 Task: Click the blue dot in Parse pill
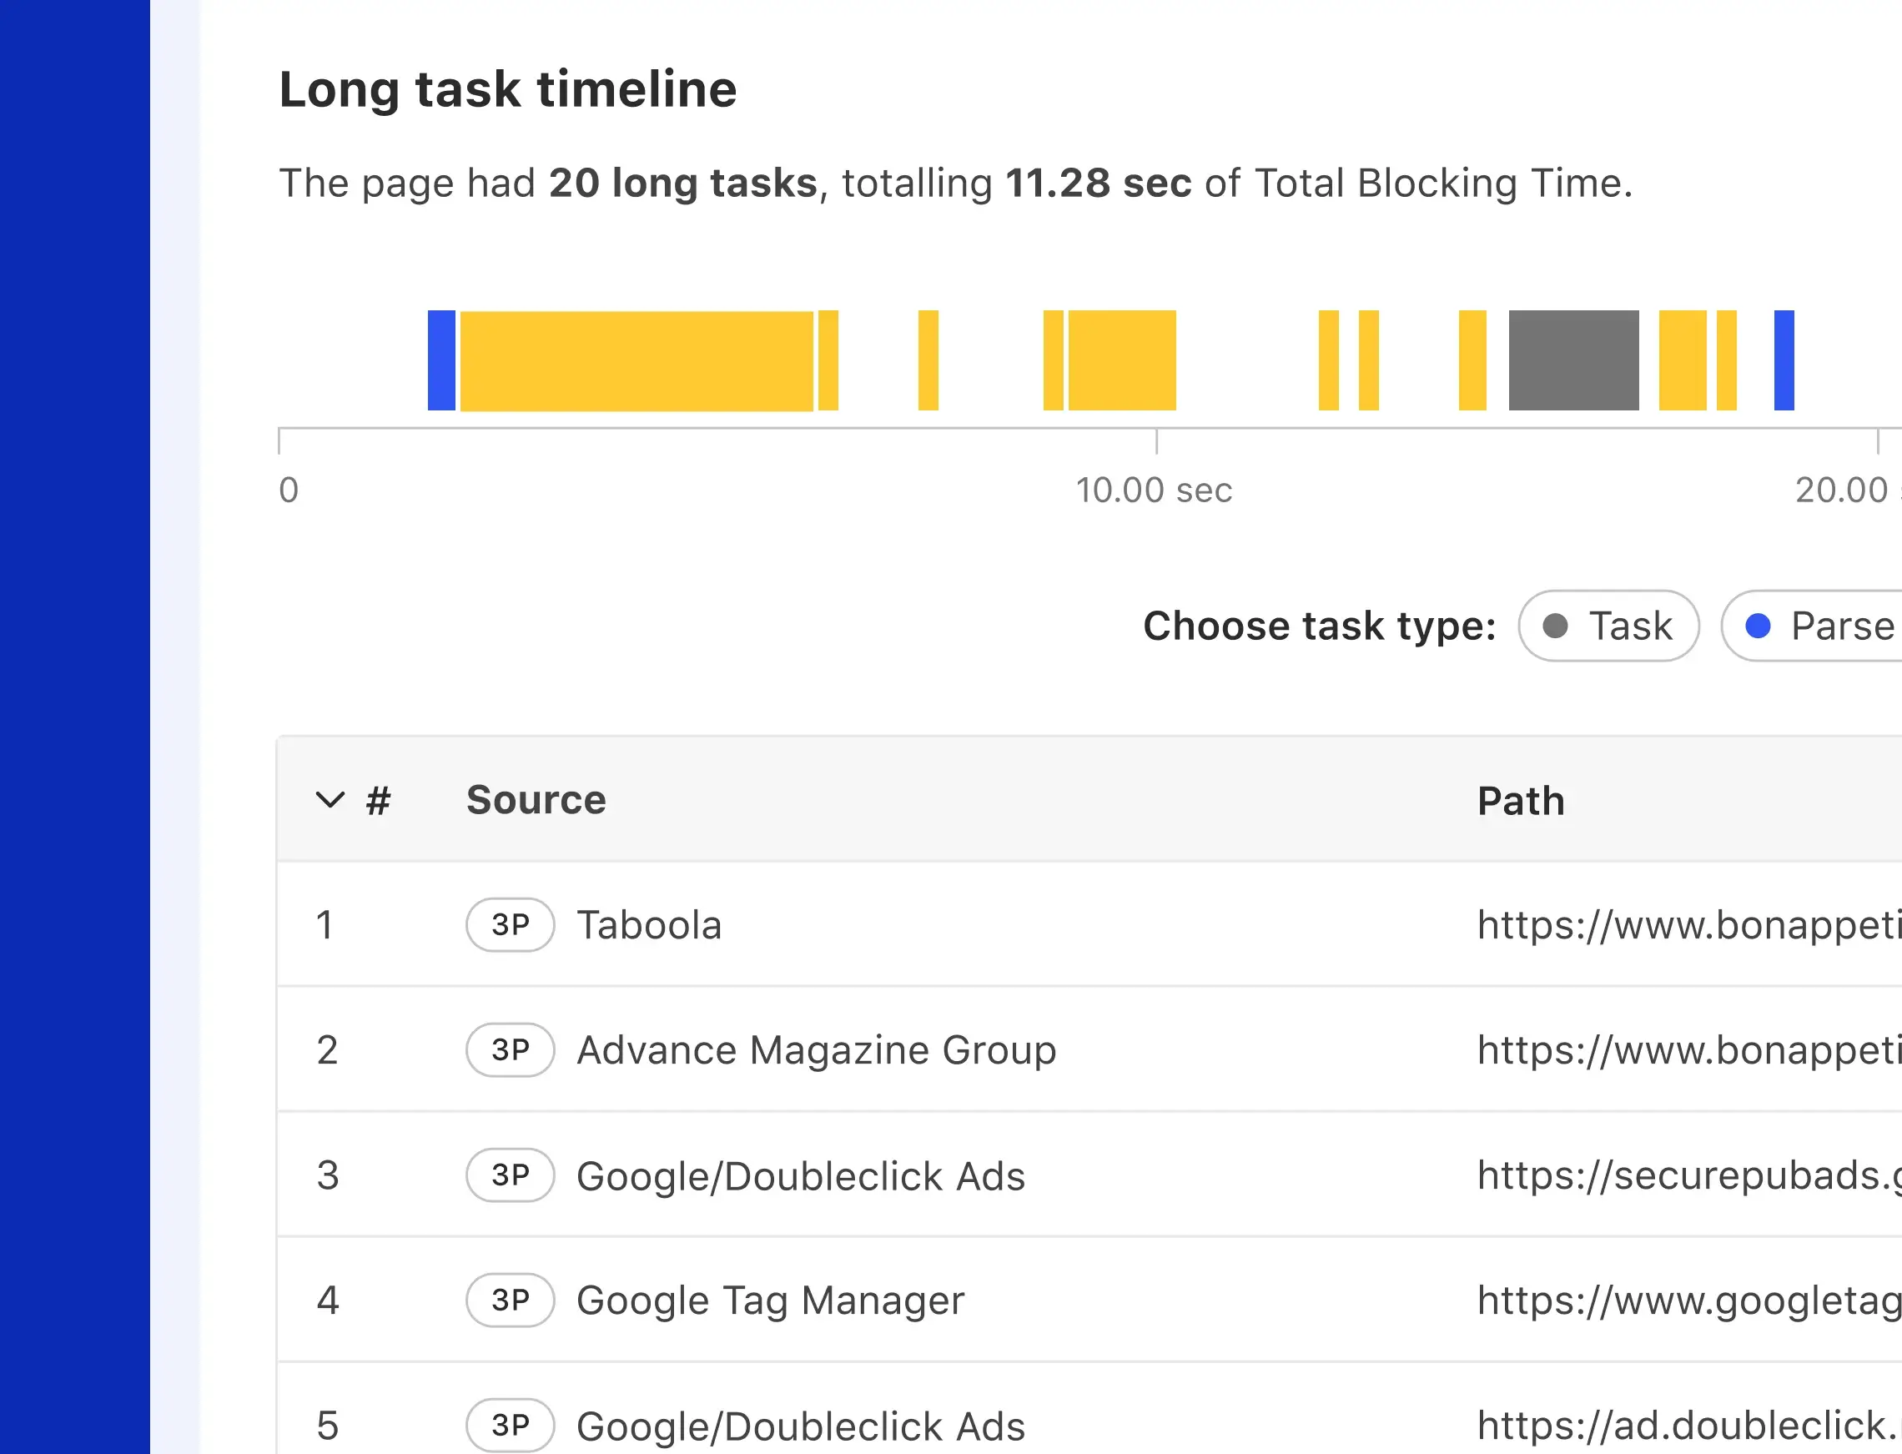point(1758,626)
